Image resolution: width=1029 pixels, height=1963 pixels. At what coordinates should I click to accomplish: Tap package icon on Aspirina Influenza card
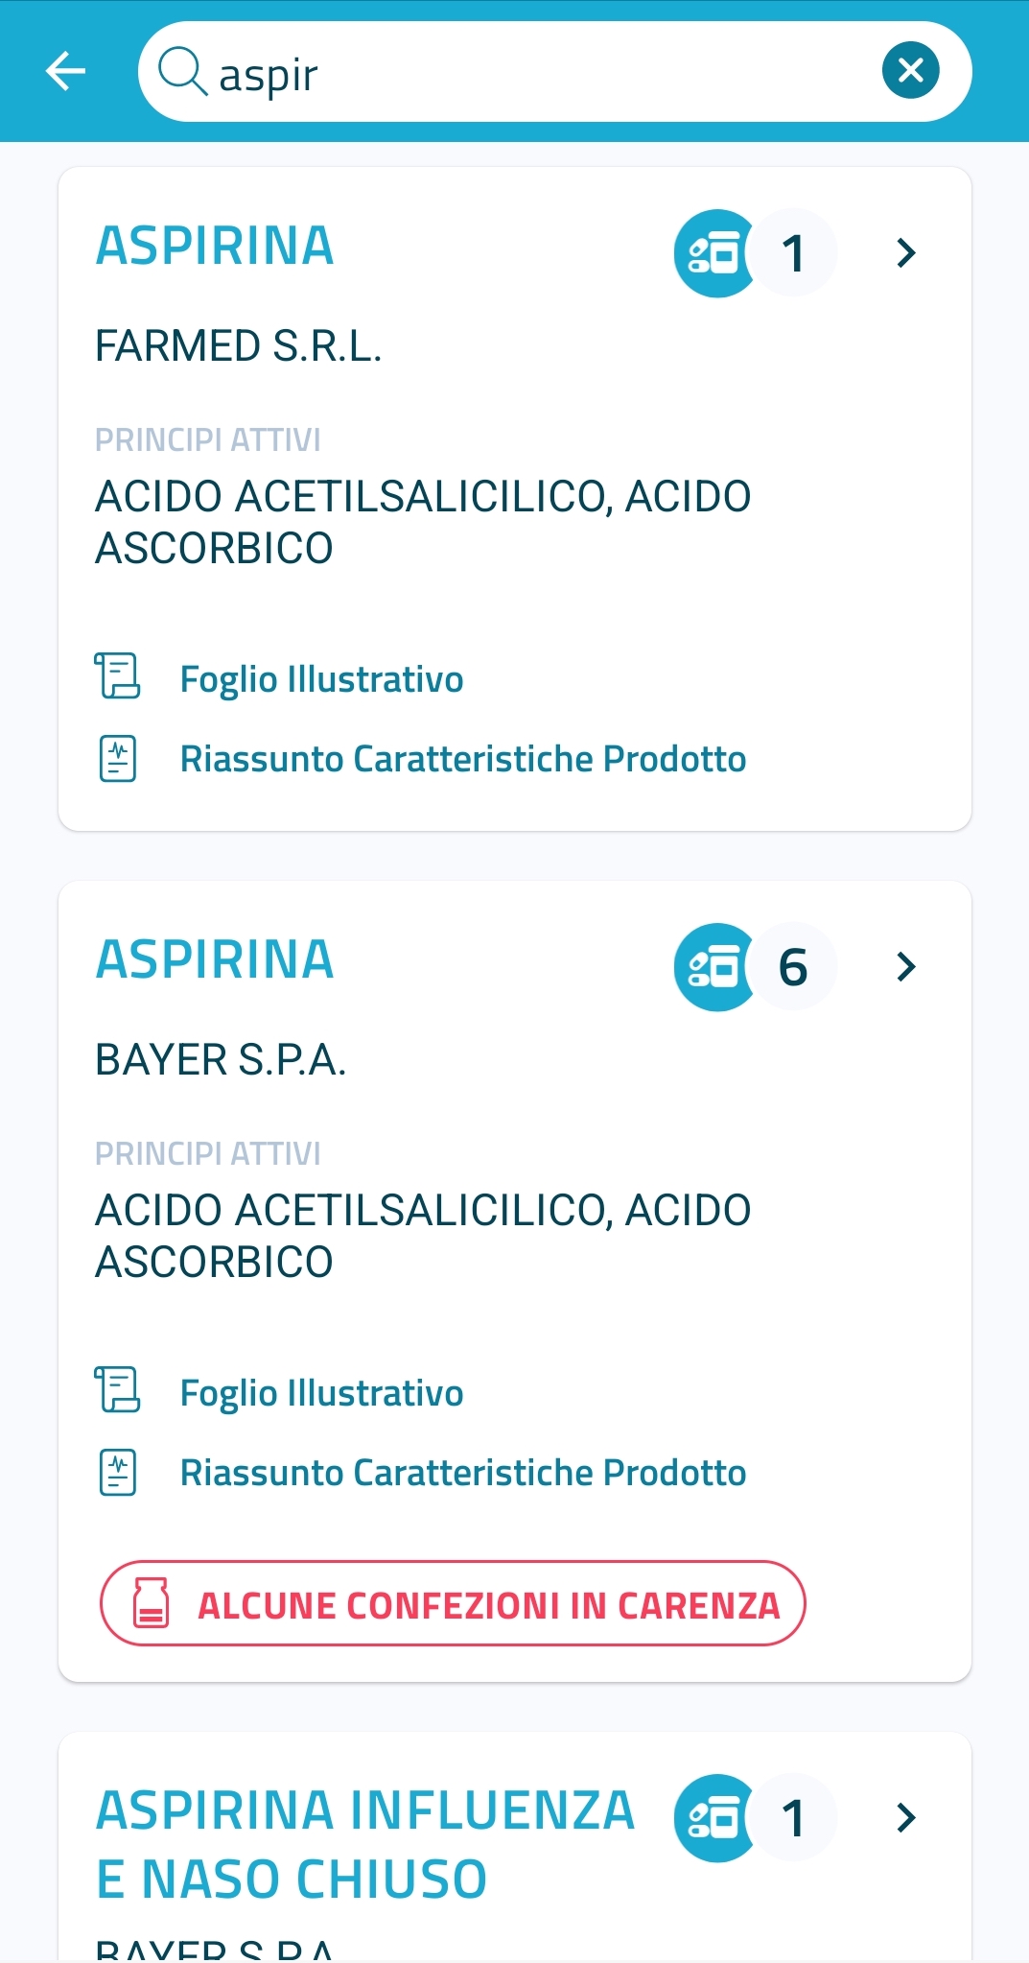pyautogui.click(x=714, y=1818)
